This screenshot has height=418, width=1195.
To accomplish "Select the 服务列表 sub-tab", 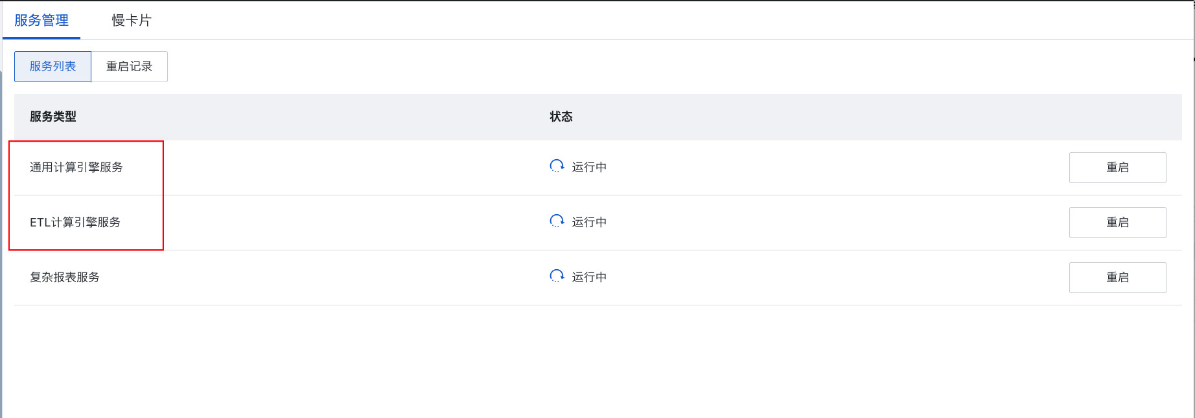I will click(x=52, y=67).
